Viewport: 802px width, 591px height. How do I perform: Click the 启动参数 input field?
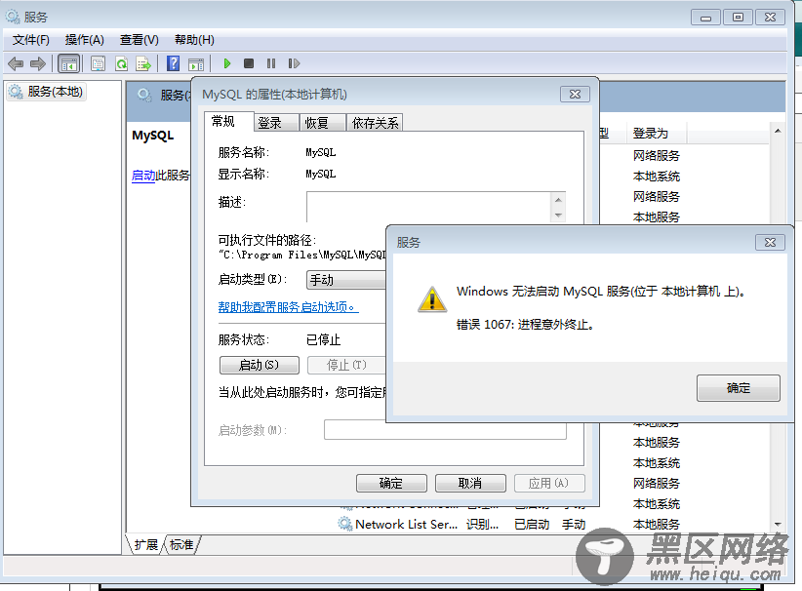[x=445, y=430]
